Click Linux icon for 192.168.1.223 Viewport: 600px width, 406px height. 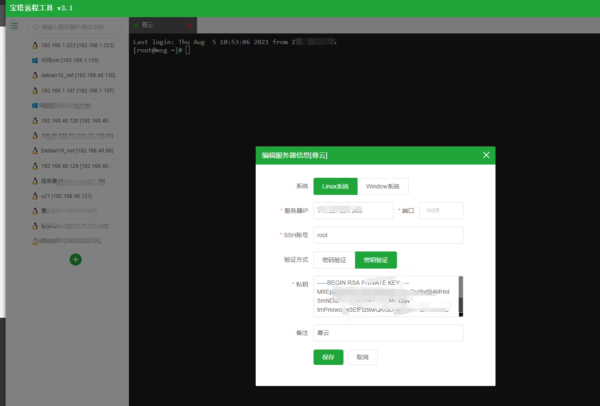(35, 45)
